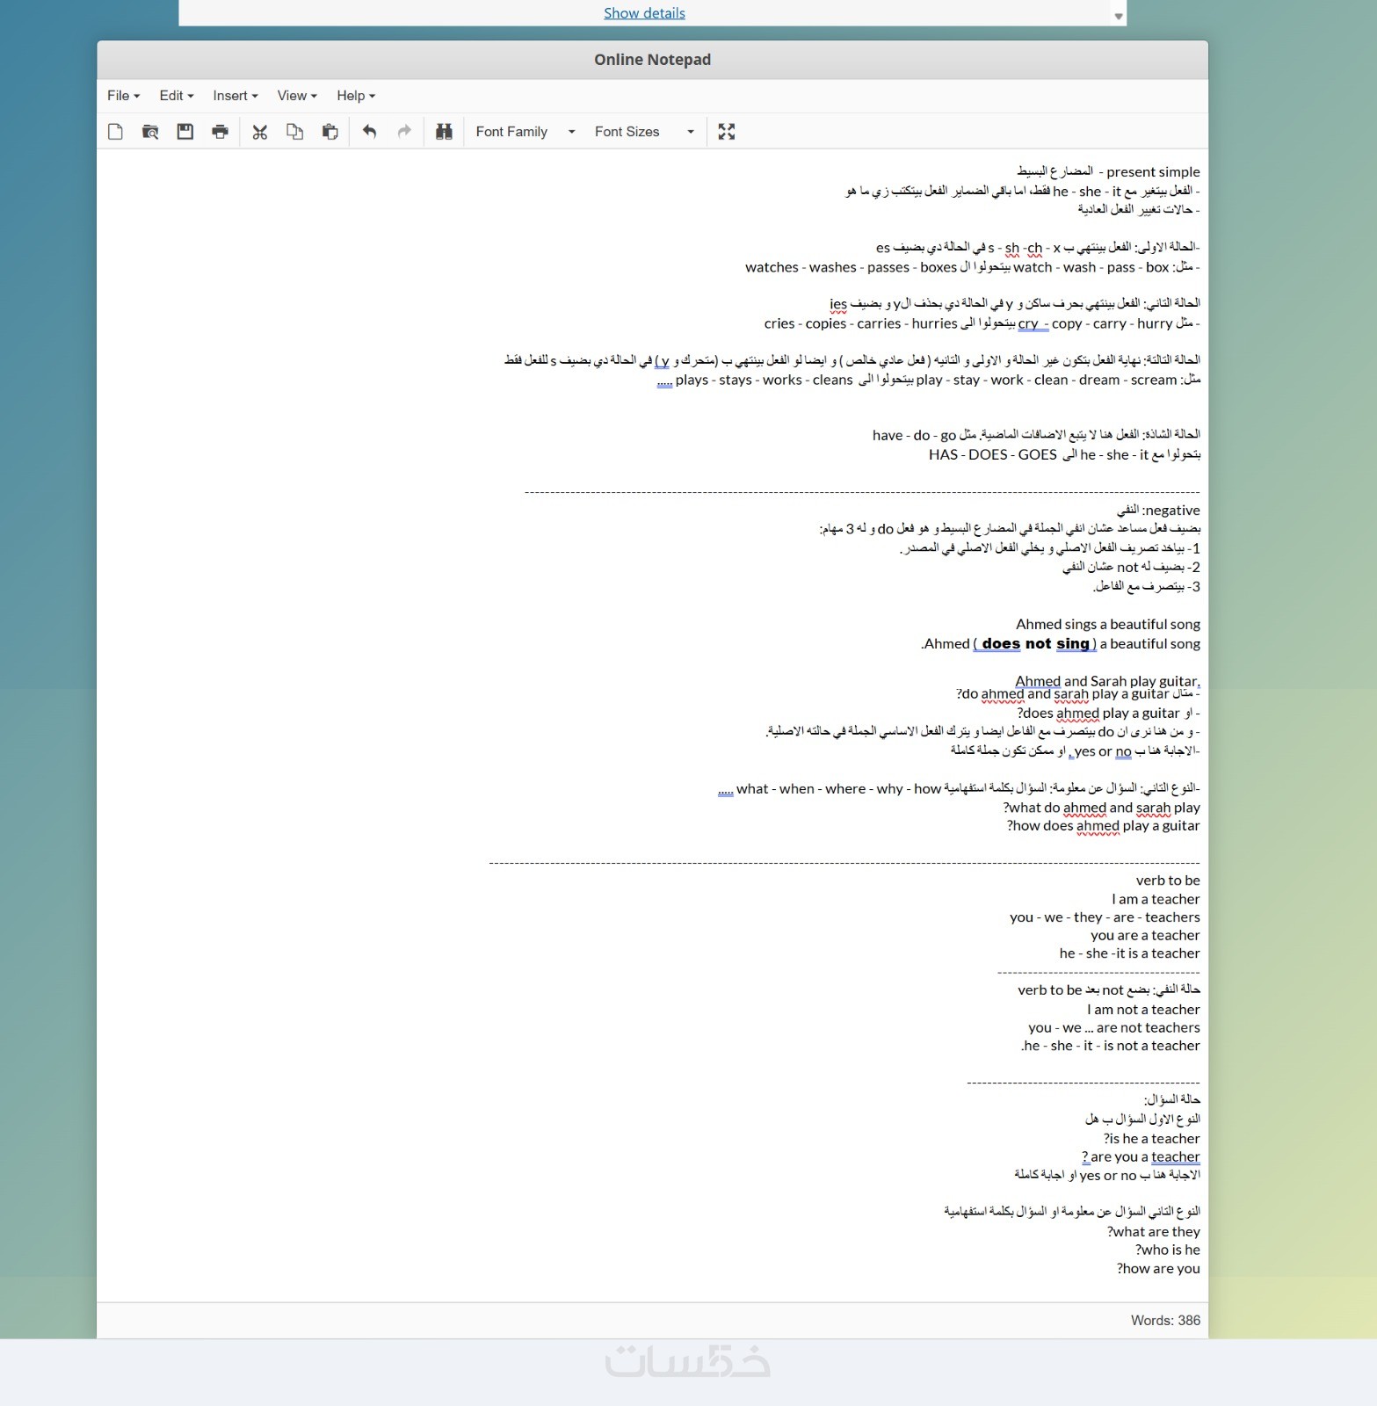Paste using the clipboard icon
Viewport: 1377px width, 1406px height.
(330, 132)
